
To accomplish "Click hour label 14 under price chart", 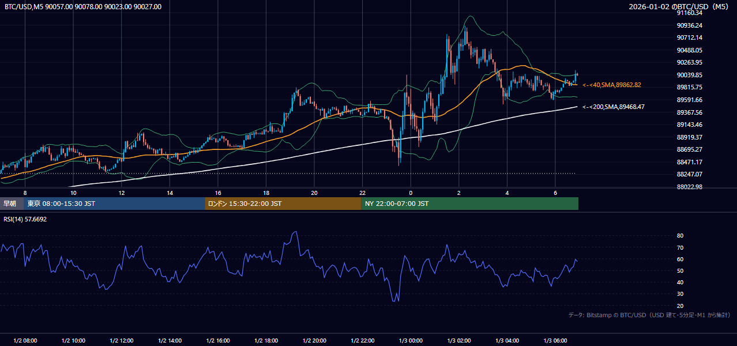I will (x=170, y=193).
